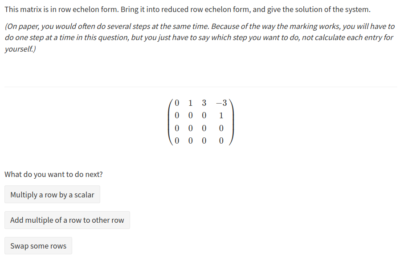This screenshot has height=265, width=404.
Task: Click the bottom-left zero of the matrix
Action: tap(177, 142)
